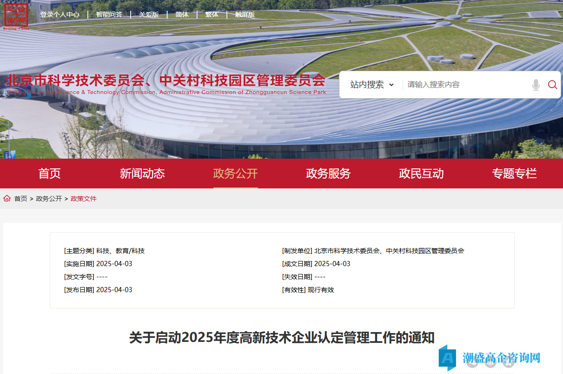
Task: Click the Beijing-China red seal logo
Action: pyautogui.click(x=16, y=15)
